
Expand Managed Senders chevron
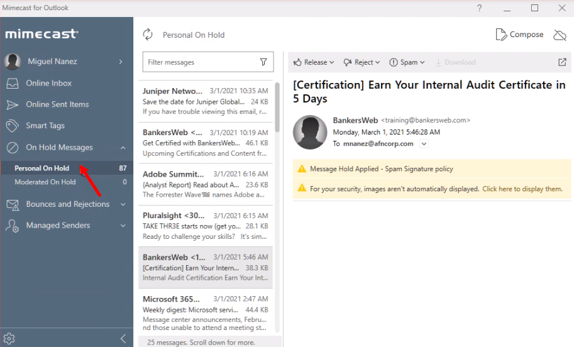(123, 226)
